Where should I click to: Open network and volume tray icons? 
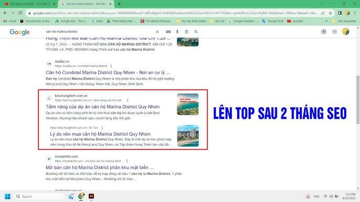[331, 196]
